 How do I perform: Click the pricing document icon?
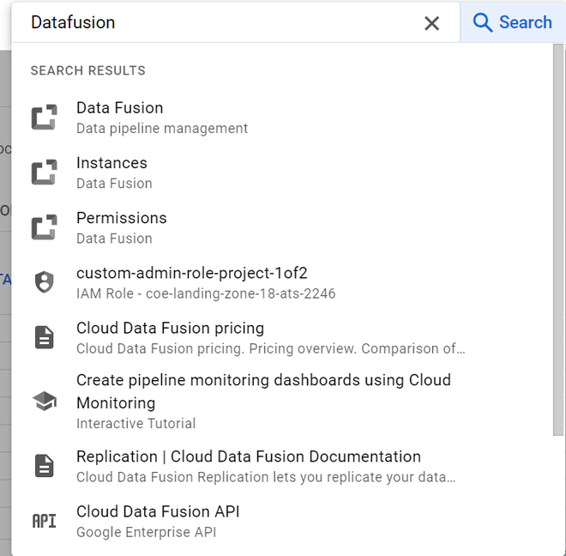tap(44, 338)
